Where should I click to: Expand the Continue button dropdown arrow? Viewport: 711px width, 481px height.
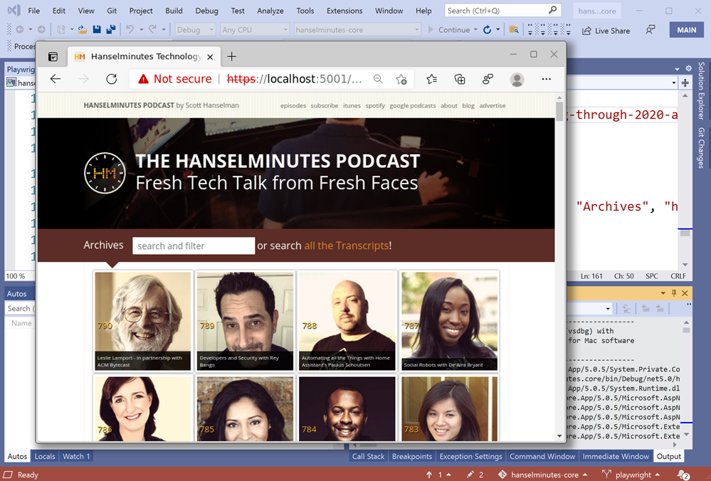click(x=475, y=29)
